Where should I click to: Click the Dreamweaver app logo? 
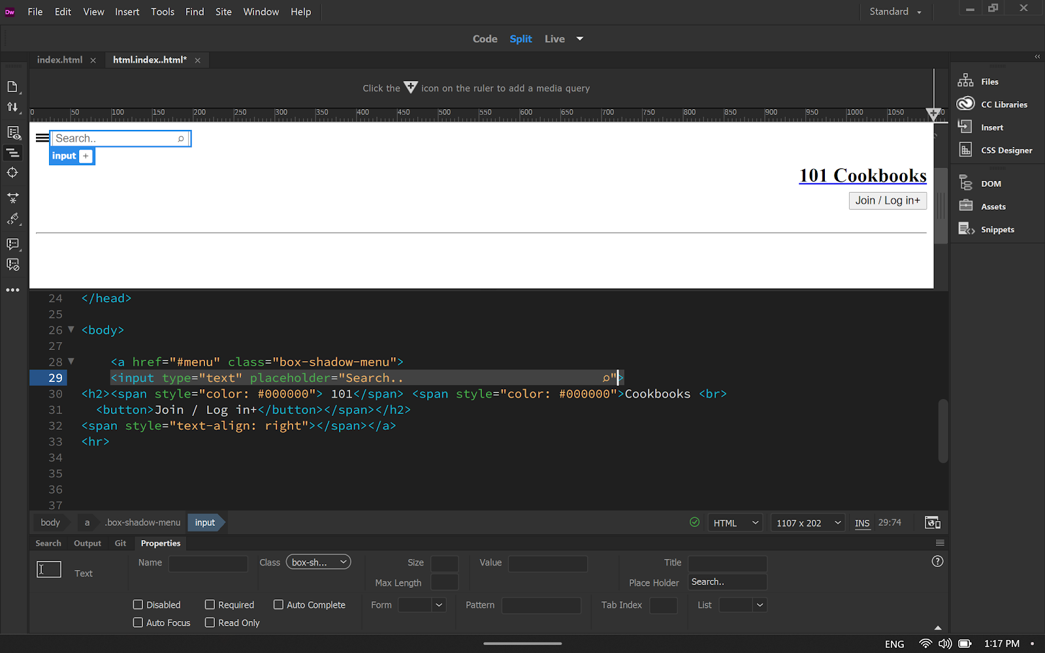point(10,12)
